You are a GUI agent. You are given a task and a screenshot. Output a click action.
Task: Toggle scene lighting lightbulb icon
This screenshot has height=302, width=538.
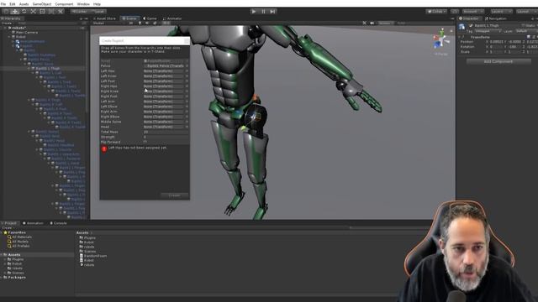pos(140,23)
